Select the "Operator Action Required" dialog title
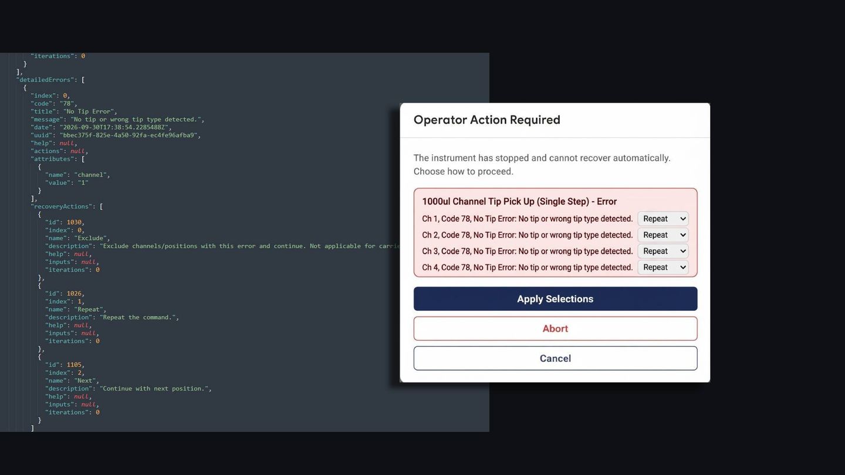 pyautogui.click(x=486, y=120)
